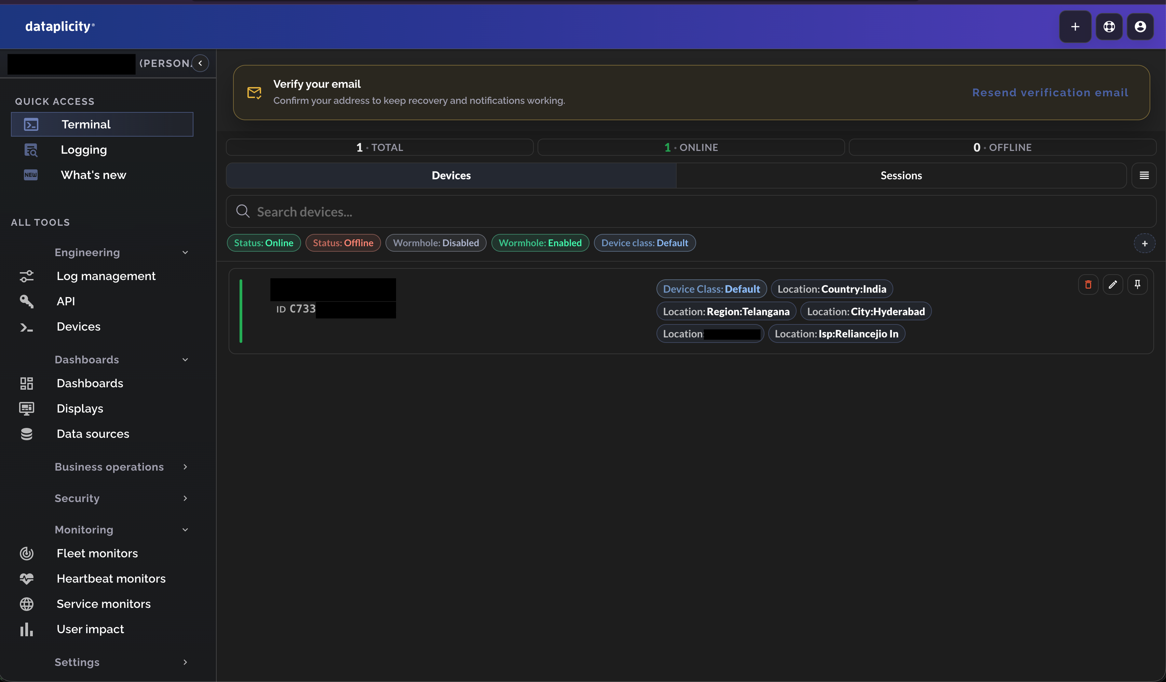1166x682 pixels.
Task: Click the Location: Isp:Reliancejio In tag
Action: [836, 334]
